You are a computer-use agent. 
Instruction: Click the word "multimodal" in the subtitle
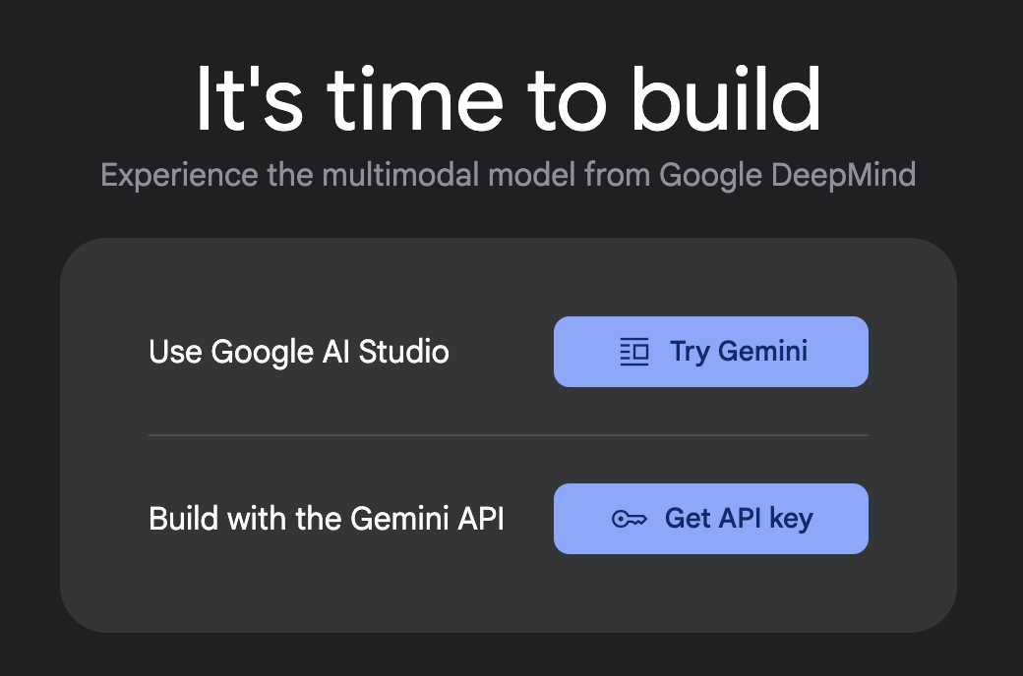tap(400, 175)
